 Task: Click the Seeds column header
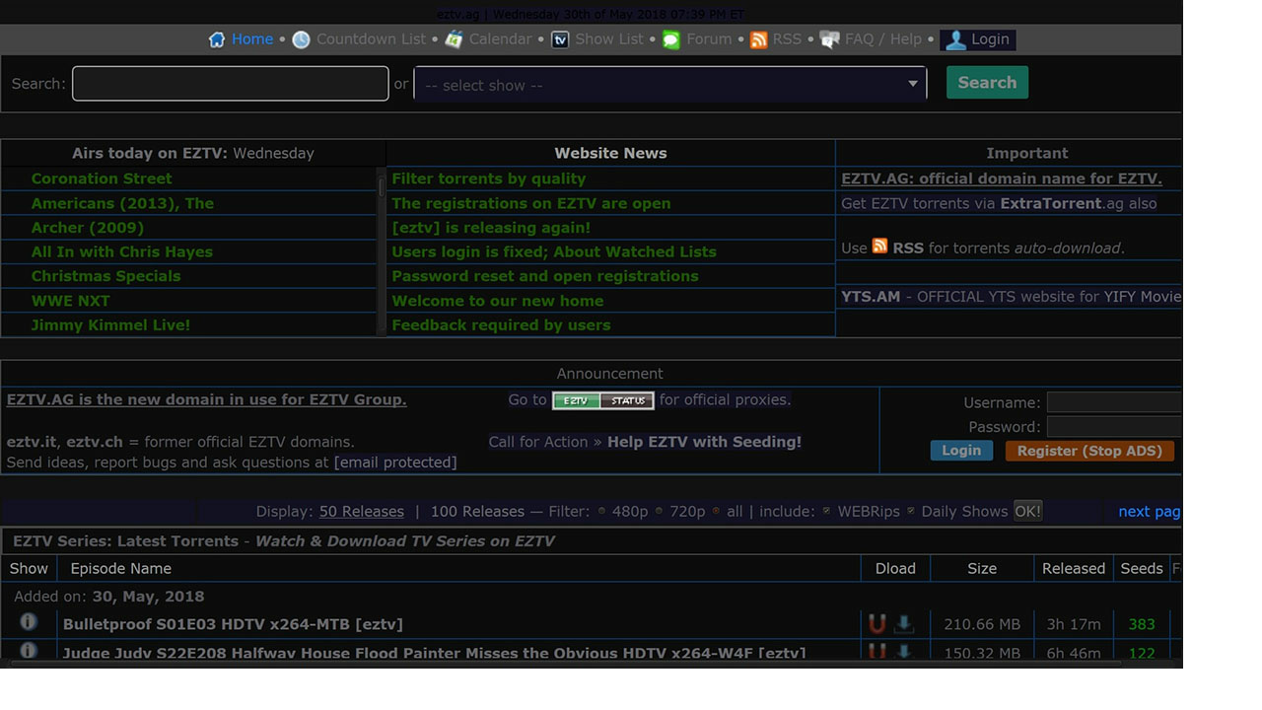point(1142,568)
